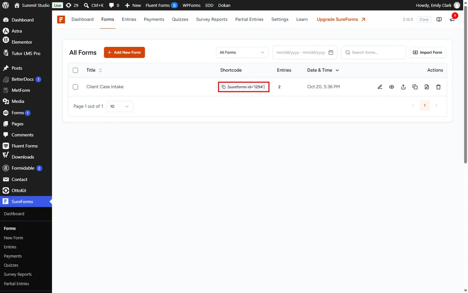The image size is (468, 293).
Task: Open the Quizzes tab in the header
Action: 180,19
